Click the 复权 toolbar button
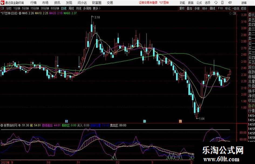Image resolution: width=255 pixels, height=164 pixels. point(182,8)
